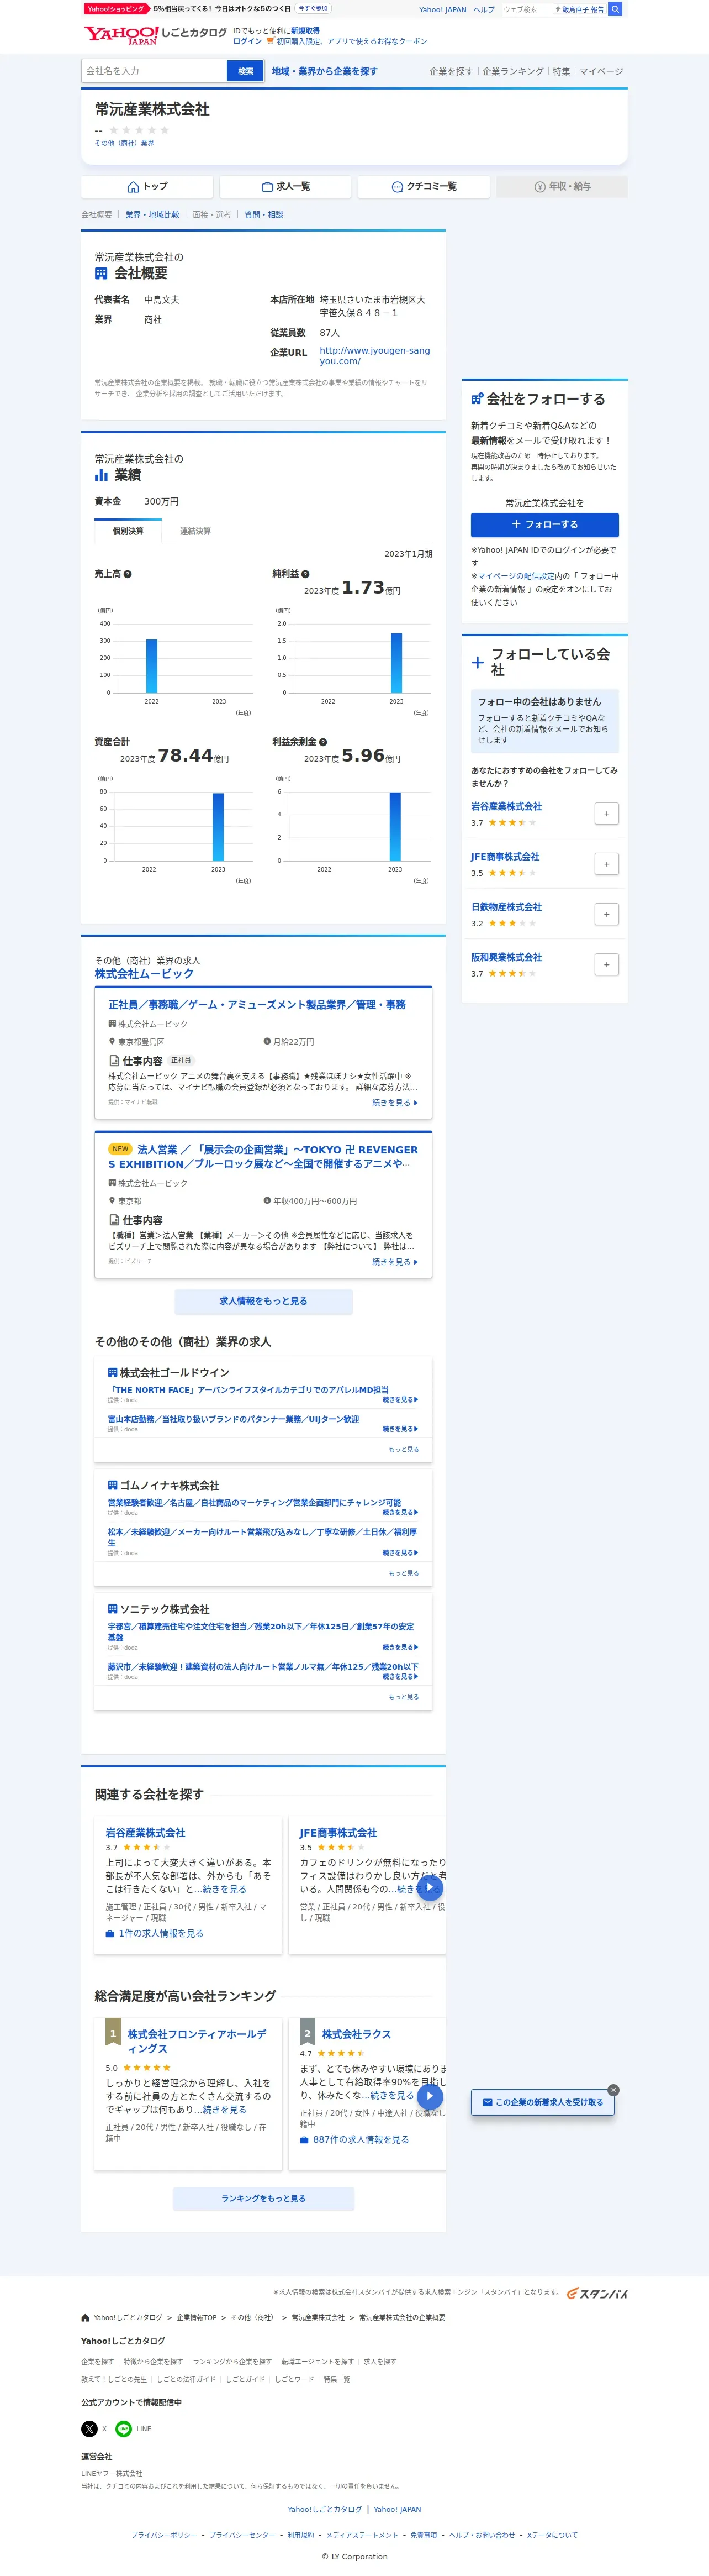This screenshot has height=2576, width=709.
Task: Click the 検索 button
Action: [246, 71]
